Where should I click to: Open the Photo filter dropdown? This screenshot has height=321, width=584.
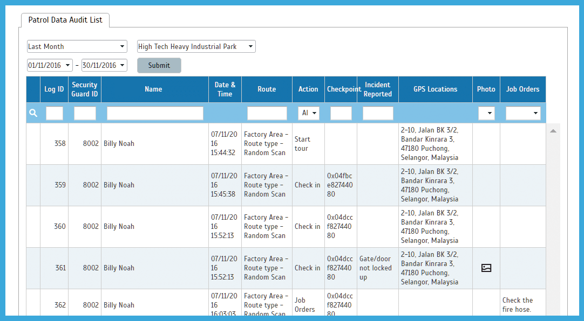click(486, 113)
